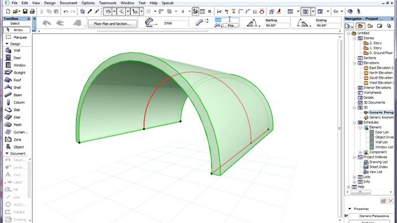Click the Flip button
Screen dimensions: 397x223
click(231, 25)
